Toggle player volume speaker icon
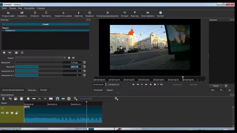237x133 pixels. [161, 85]
